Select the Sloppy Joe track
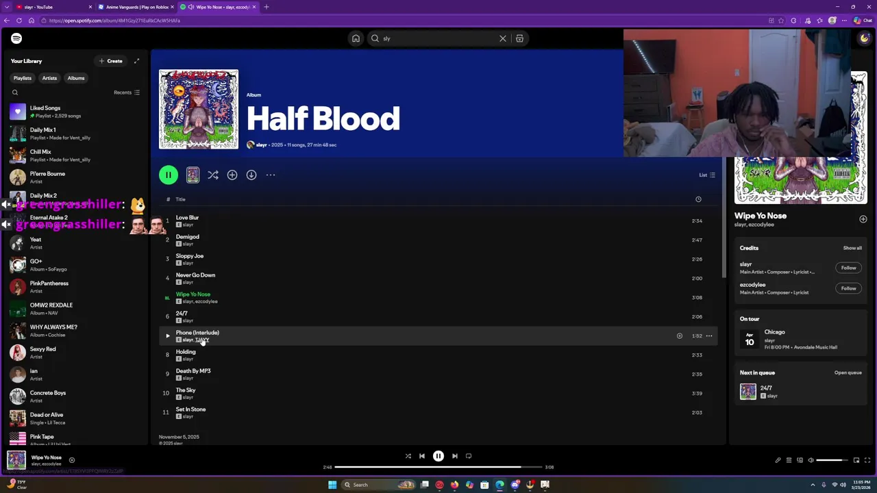The height and width of the screenshot is (493, 877). [x=438, y=260]
